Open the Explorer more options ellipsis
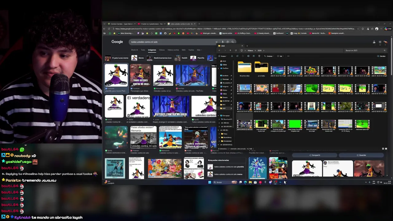The width and height of the screenshot is (393, 221). coord(288,56)
